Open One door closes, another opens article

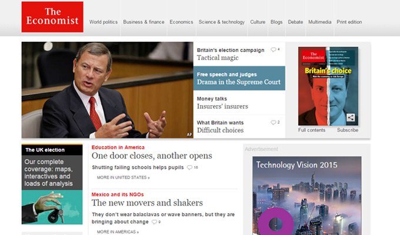[x=152, y=156]
